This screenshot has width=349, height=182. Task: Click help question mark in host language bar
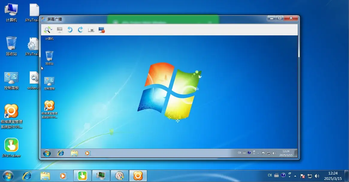(x=283, y=175)
